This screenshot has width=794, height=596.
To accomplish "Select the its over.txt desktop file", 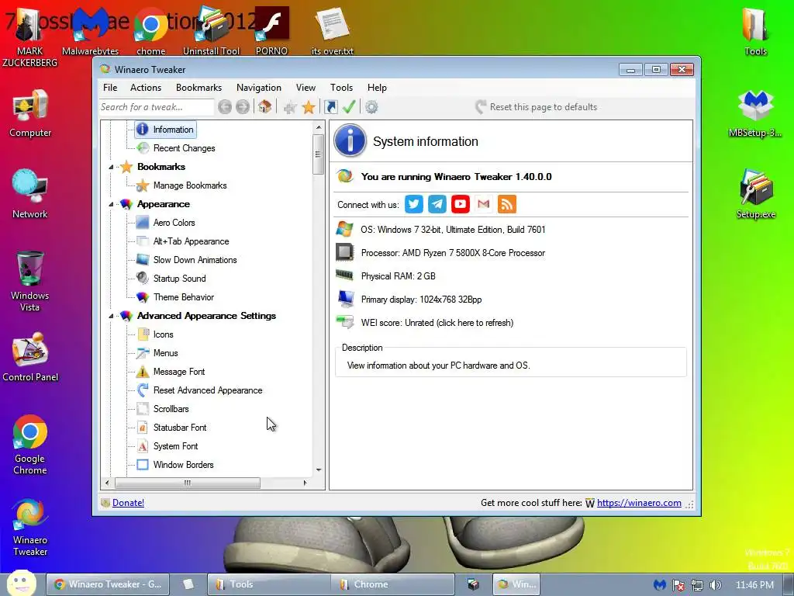I will pos(332,31).
